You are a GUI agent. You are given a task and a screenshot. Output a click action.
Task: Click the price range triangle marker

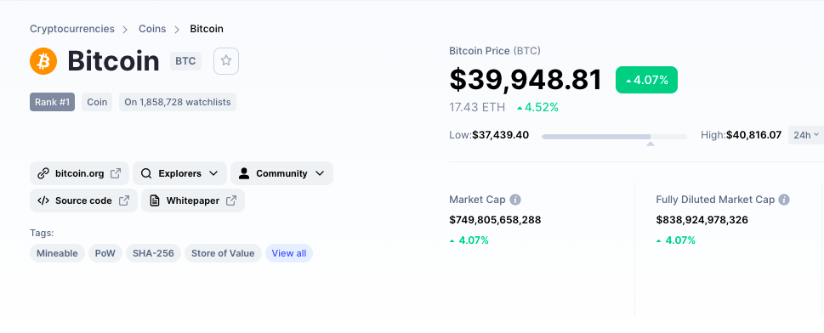point(651,144)
